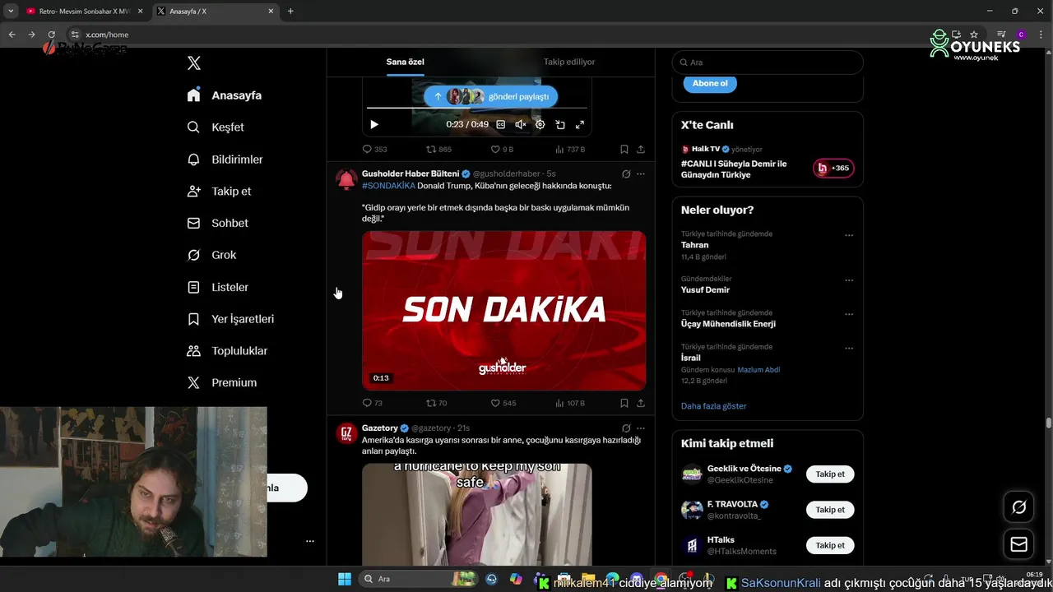Ask Grok about Gazetory post
Viewport: 1053px width, 592px height.
tap(626, 428)
